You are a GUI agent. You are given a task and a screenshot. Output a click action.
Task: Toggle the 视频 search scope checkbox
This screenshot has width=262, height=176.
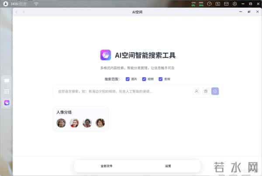coord(144,79)
